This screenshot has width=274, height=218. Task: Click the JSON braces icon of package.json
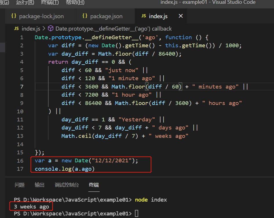(x=85, y=16)
